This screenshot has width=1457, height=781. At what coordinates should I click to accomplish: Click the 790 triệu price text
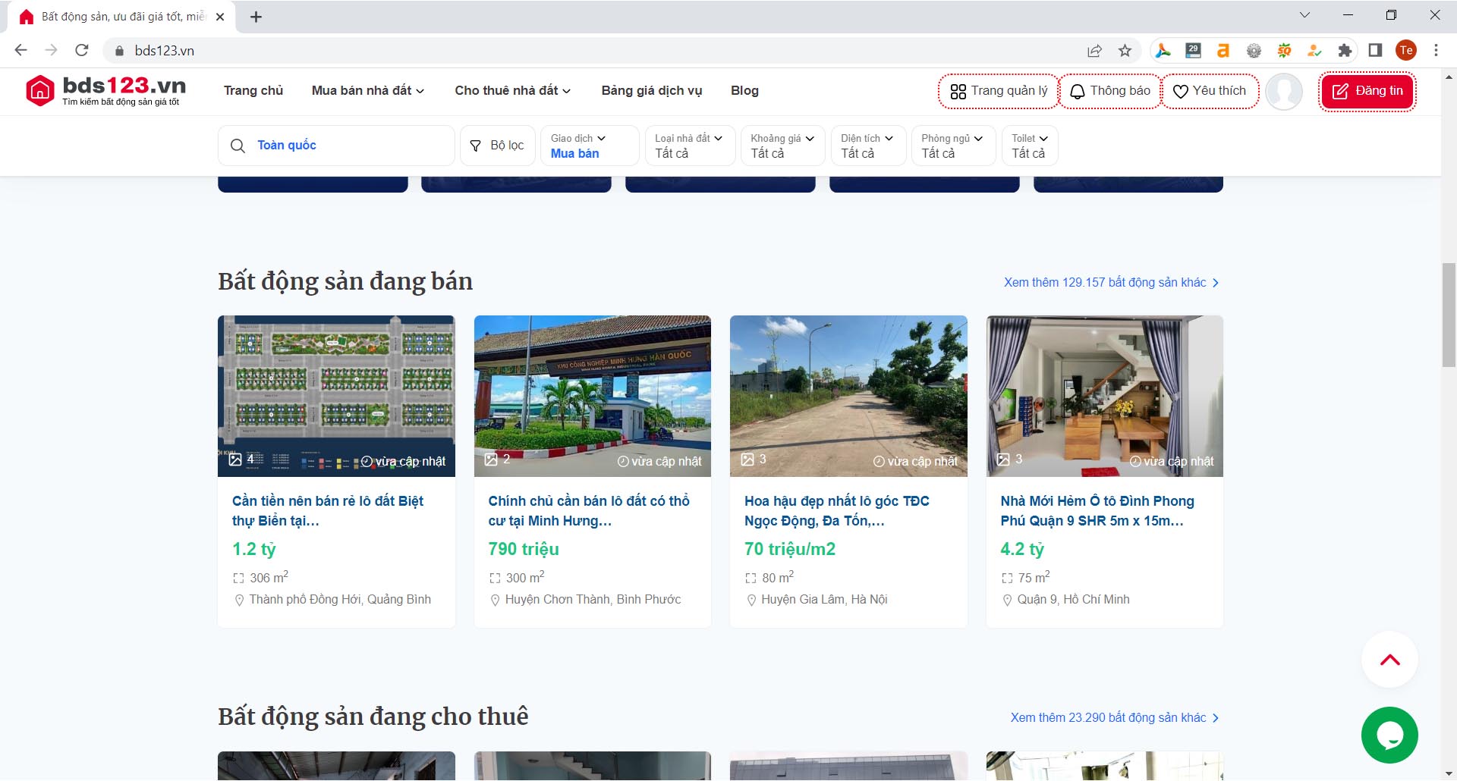click(x=524, y=550)
